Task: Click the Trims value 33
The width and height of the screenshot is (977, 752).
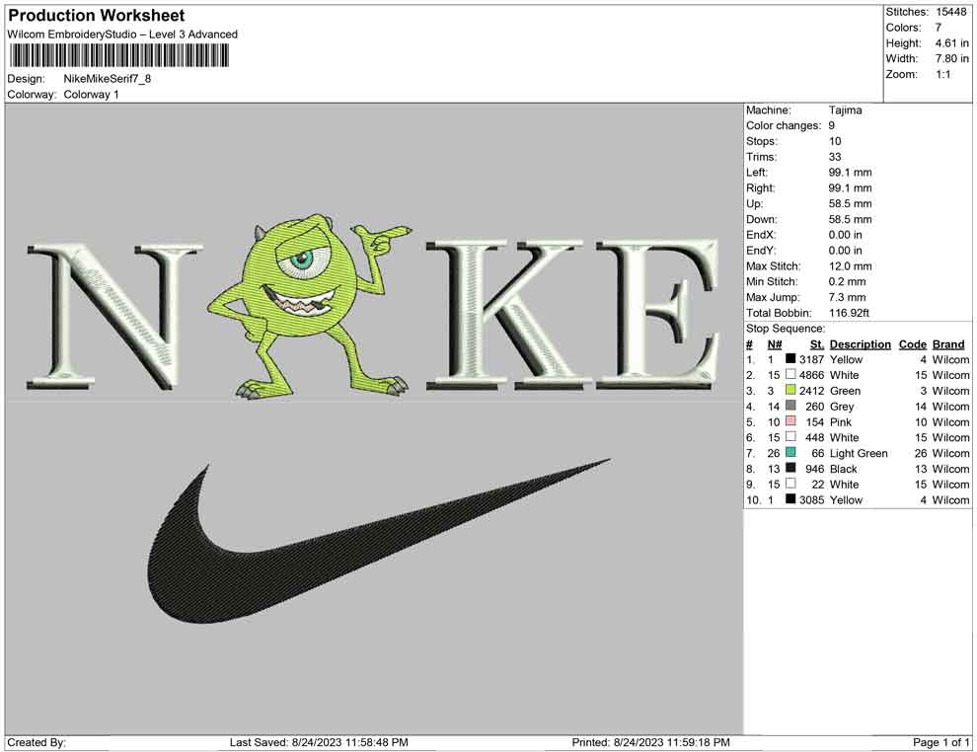Action: pyautogui.click(x=835, y=156)
